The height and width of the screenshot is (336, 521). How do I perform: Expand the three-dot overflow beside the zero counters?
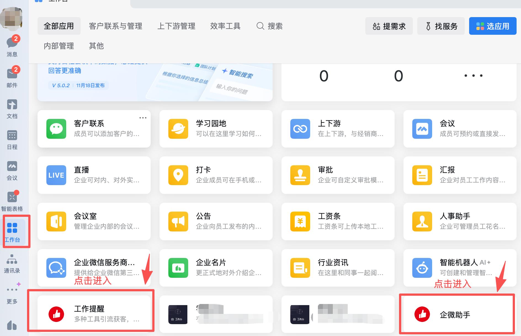coord(473,76)
